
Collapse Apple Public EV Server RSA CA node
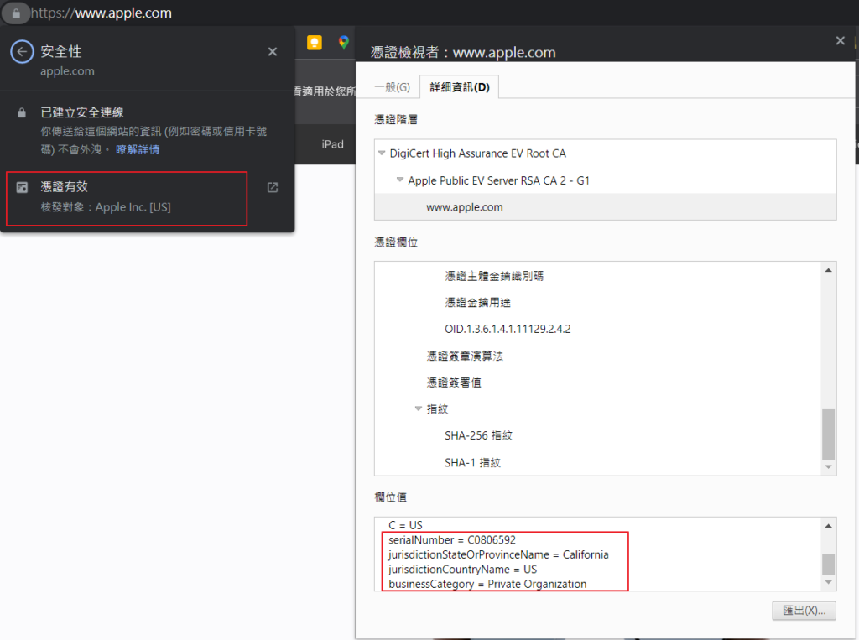pyautogui.click(x=400, y=180)
